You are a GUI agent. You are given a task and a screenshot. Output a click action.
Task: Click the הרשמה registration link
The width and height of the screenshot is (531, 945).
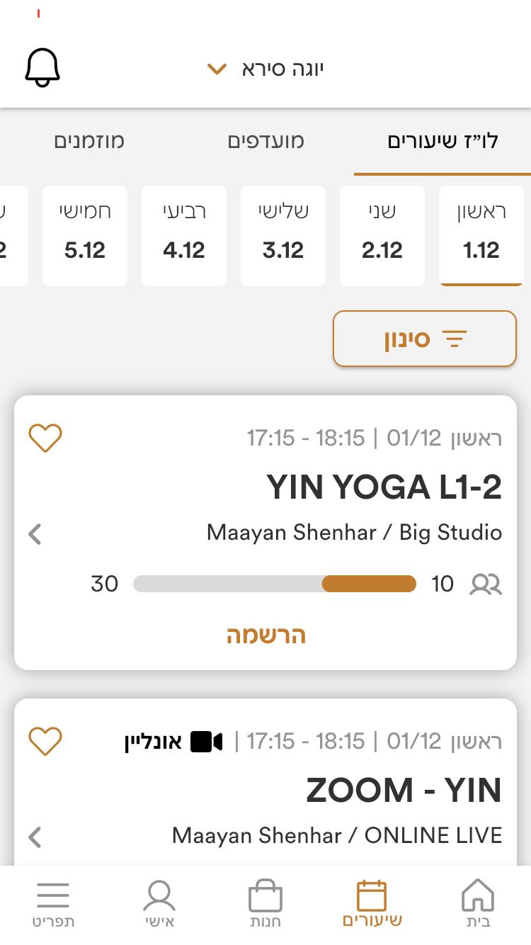[265, 635]
